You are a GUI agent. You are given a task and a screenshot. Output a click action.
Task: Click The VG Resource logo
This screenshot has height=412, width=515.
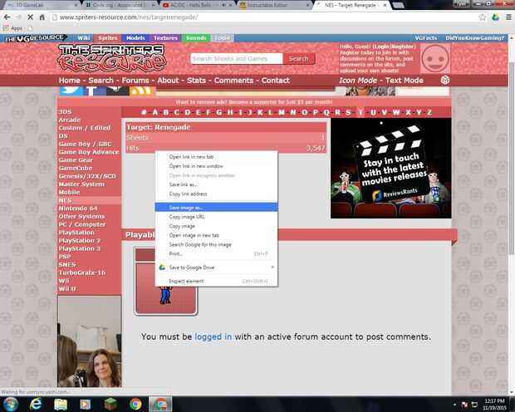[35, 38]
